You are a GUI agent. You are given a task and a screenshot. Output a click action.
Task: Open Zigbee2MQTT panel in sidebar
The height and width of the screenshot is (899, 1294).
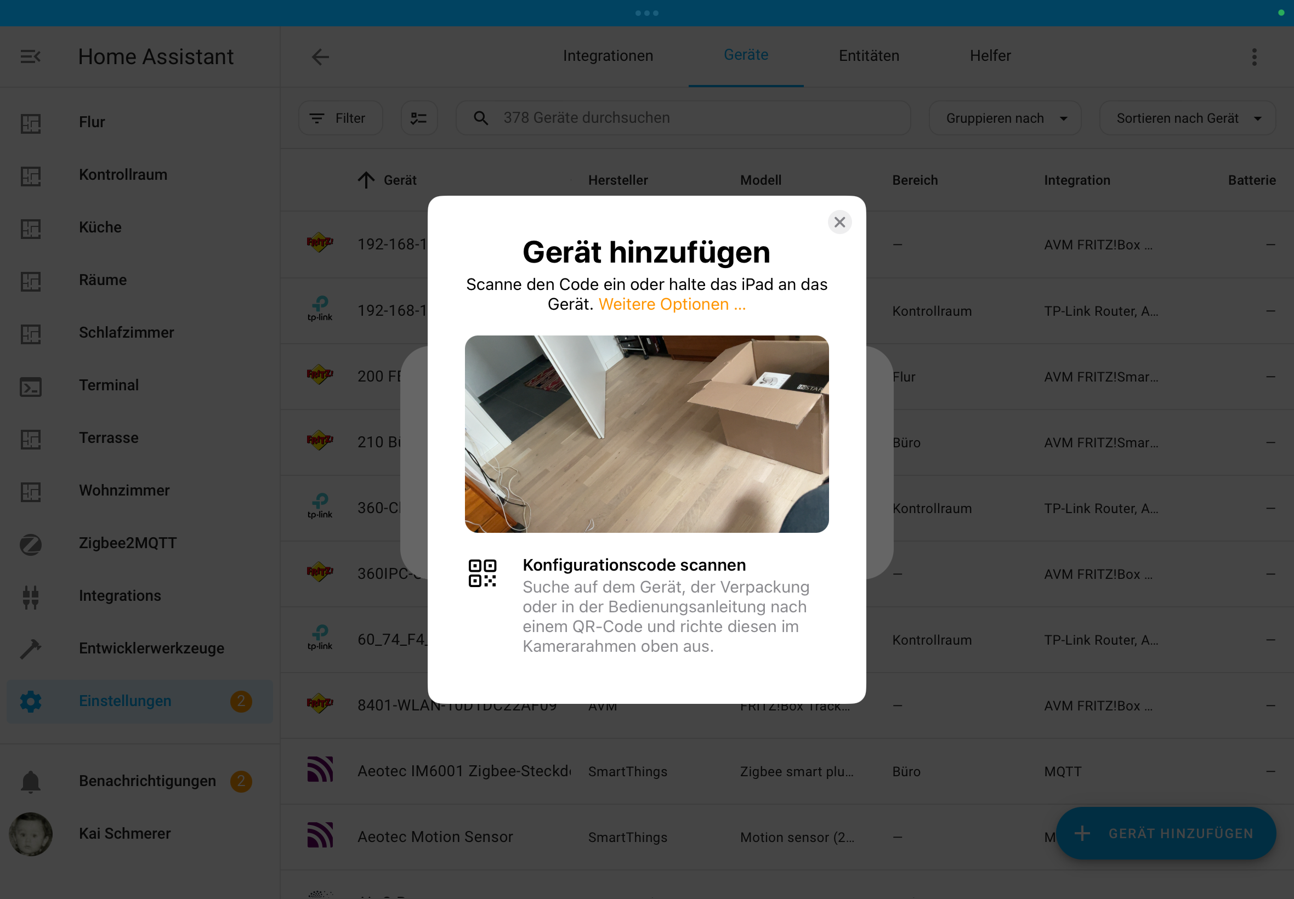pos(127,543)
